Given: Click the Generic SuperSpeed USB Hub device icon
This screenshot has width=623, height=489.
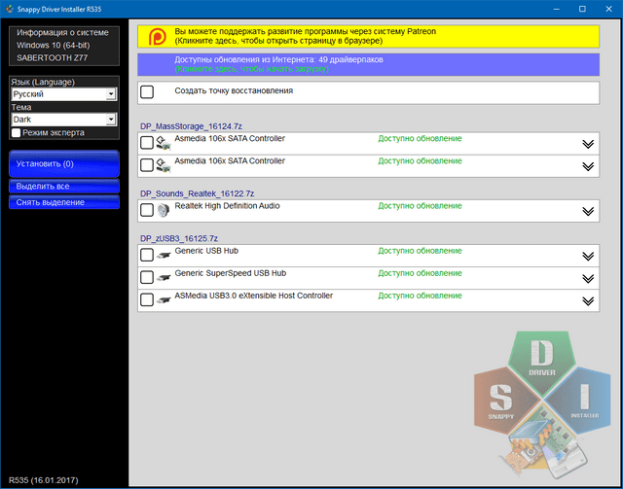Looking at the screenshot, I should coord(164,278).
